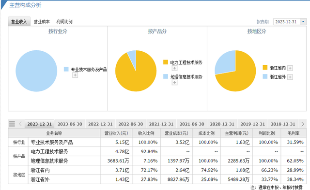Screen dimensions: 310x190
Task: Expand plus icon under 电力工程技术服务 legend
Action: (x=174, y=68)
